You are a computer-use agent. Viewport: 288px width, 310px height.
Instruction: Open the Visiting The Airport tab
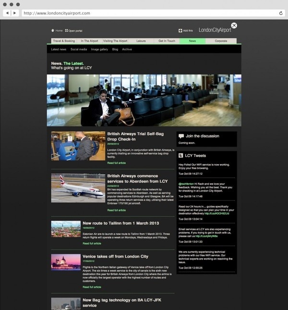(115, 41)
